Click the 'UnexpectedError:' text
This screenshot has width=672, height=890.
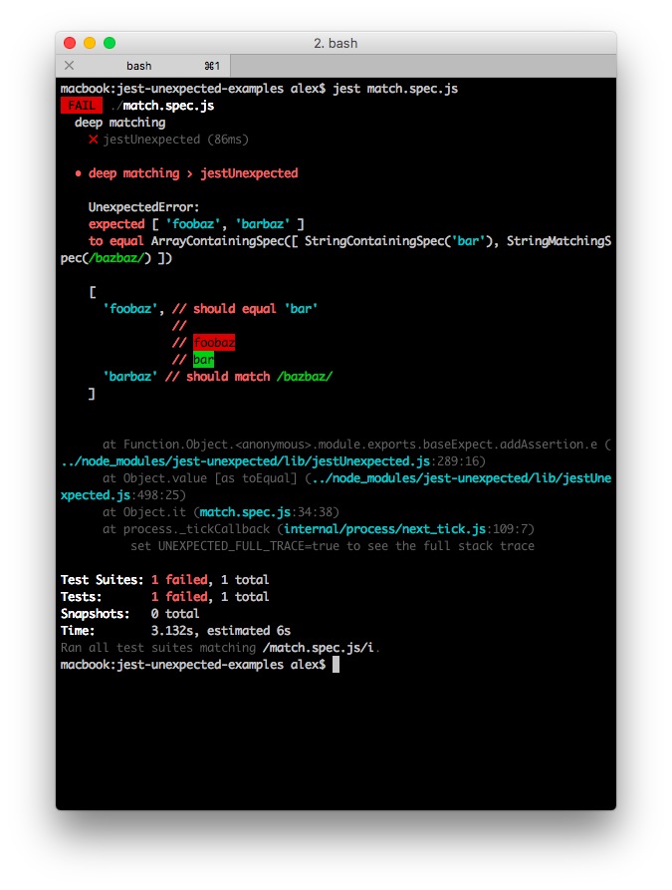pos(144,207)
